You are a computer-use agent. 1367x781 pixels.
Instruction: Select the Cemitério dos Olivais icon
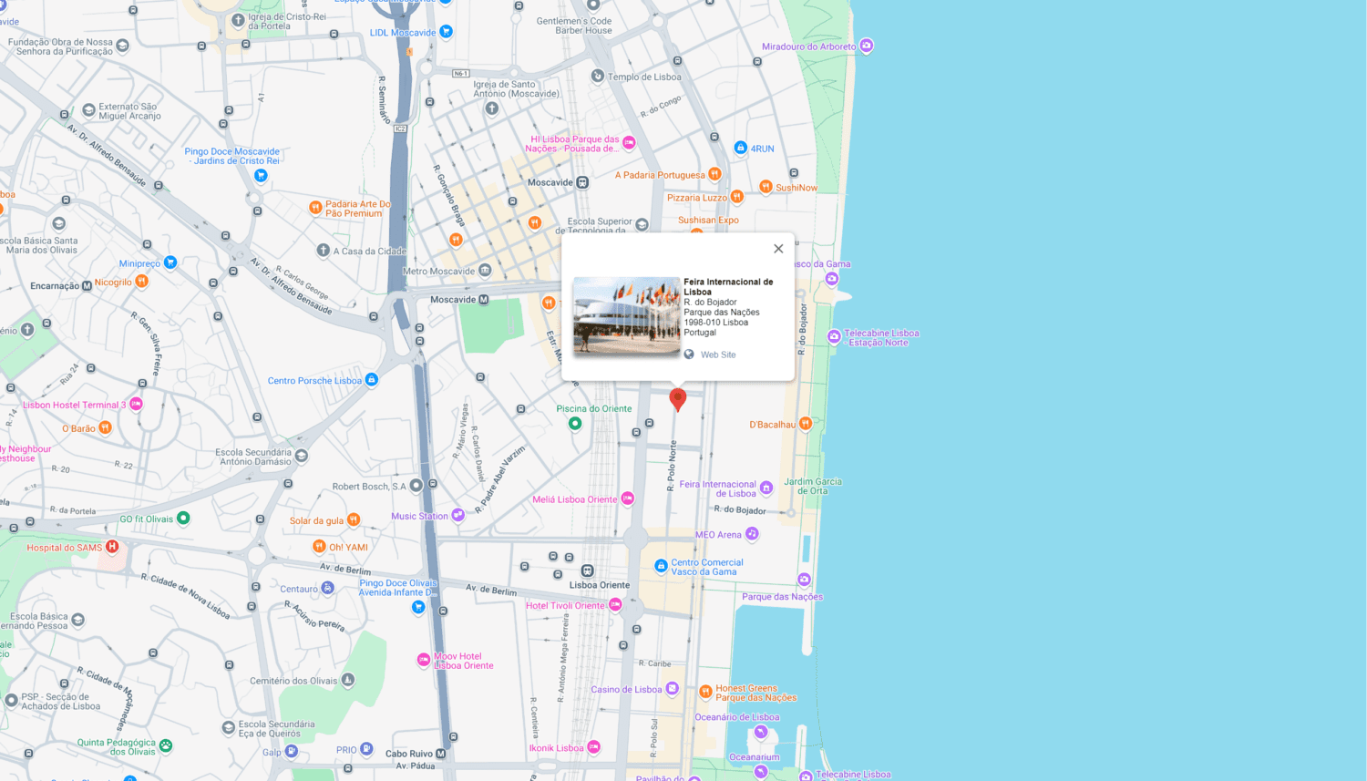pyautogui.click(x=348, y=680)
